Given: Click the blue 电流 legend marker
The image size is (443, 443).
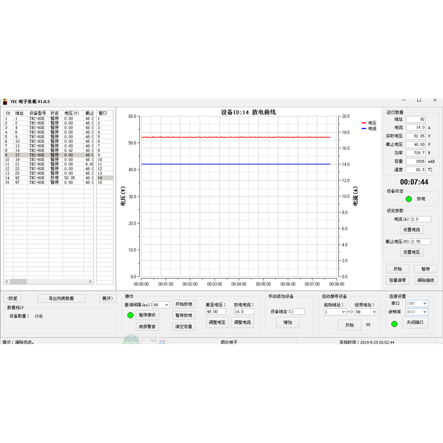Looking at the screenshot, I should pos(364,129).
